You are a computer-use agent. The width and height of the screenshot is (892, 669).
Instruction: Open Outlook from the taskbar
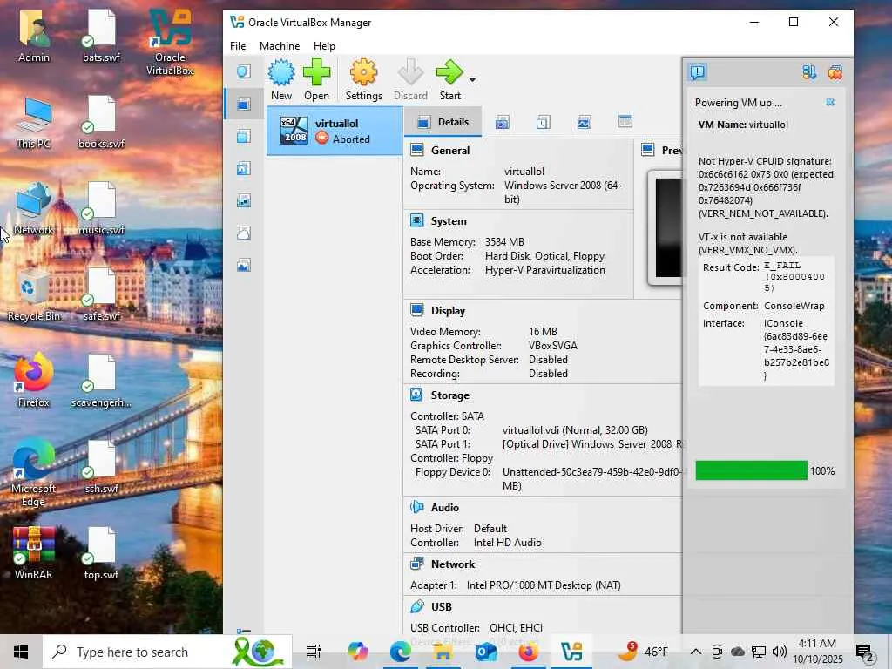pos(486,652)
